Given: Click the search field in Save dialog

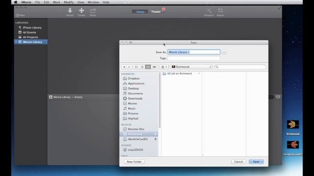Looking at the screenshot, I should pos(240,67).
